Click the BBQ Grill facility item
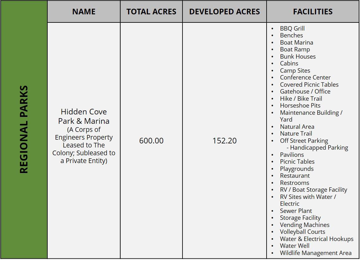 (x=292, y=28)
